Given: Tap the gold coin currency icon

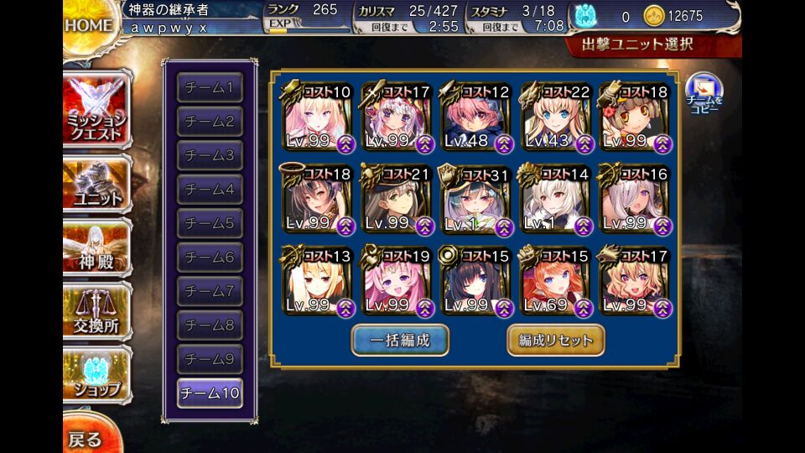Looking at the screenshot, I should tap(654, 17).
